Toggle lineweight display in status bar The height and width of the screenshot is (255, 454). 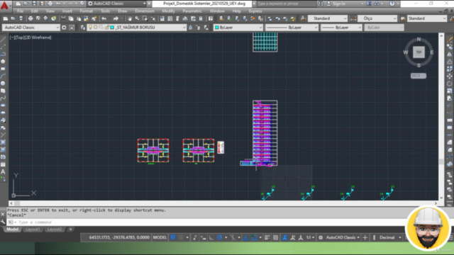coord(267,238)
